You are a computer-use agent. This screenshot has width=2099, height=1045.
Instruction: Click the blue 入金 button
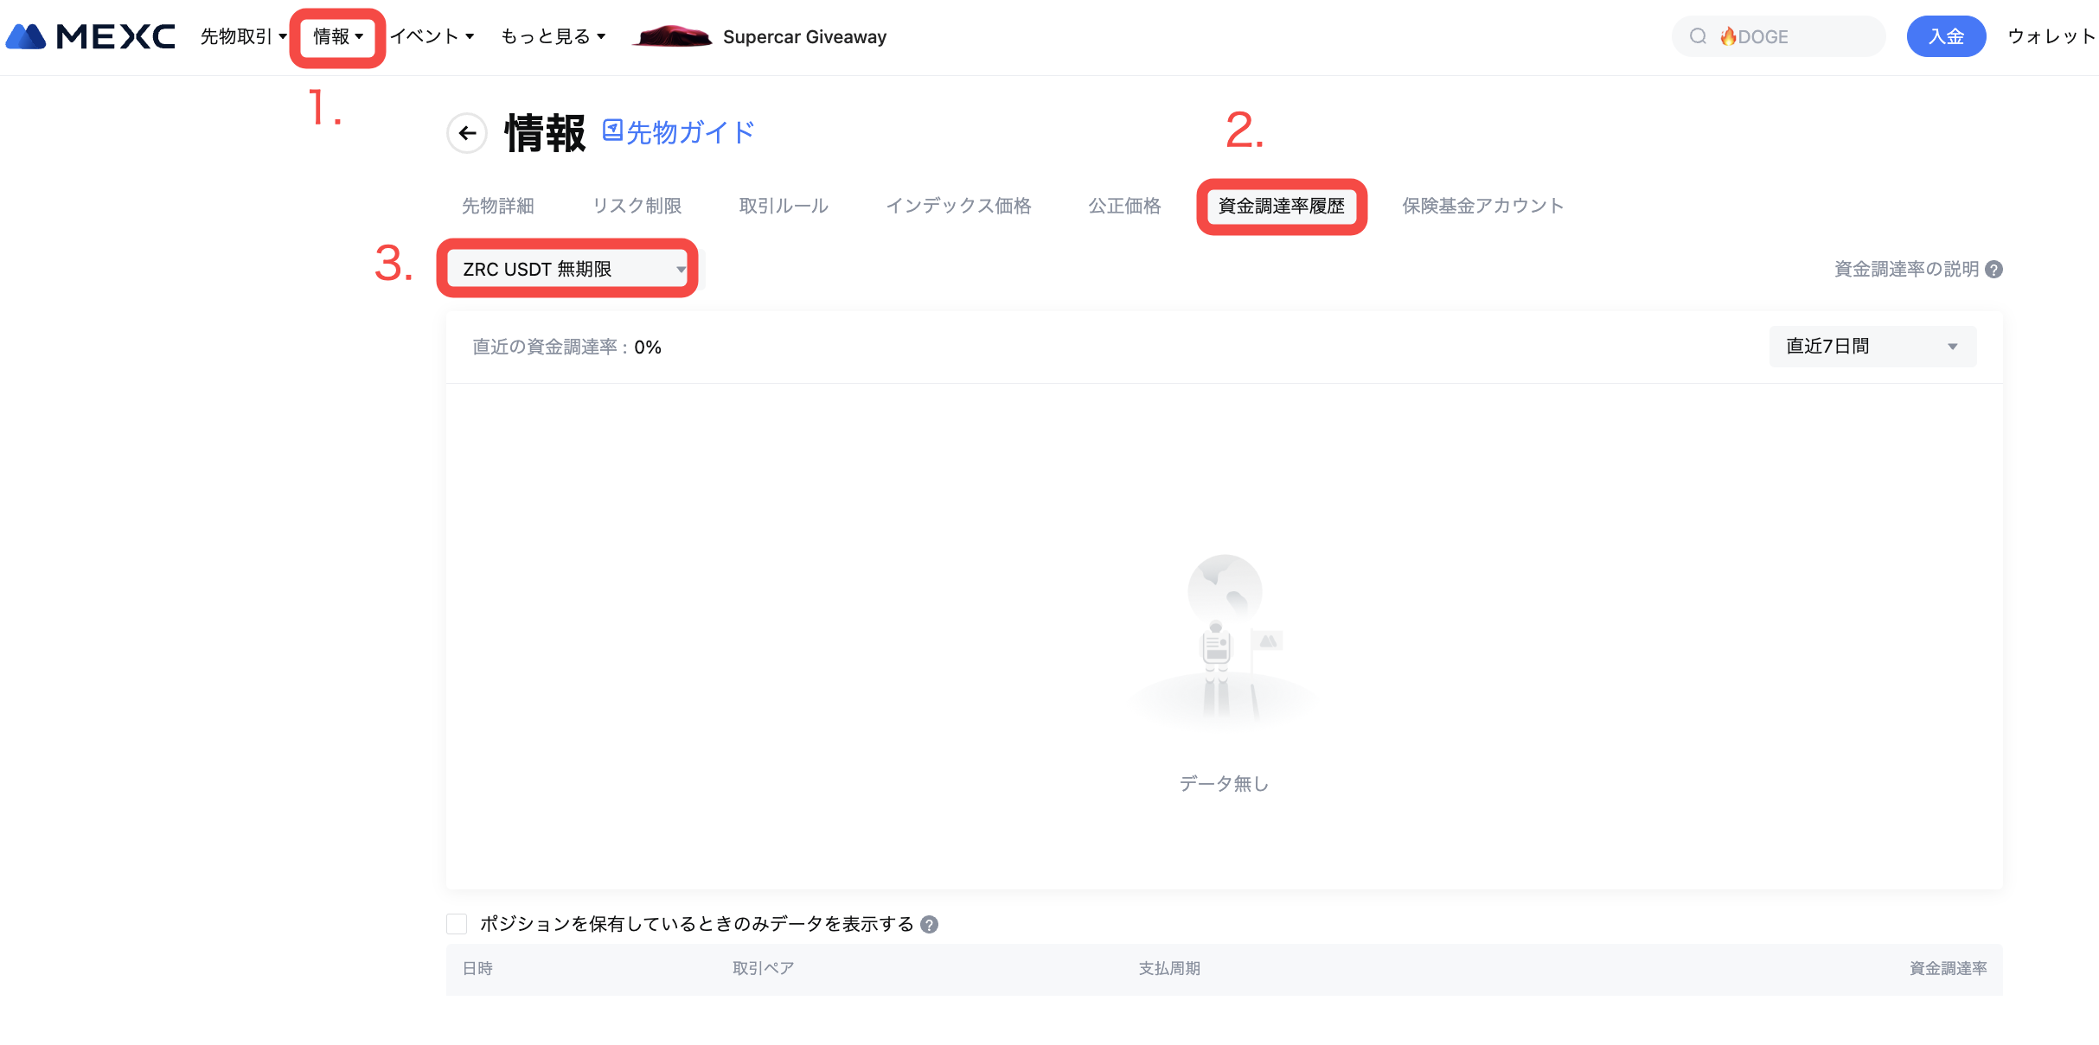click(1945, 36)
